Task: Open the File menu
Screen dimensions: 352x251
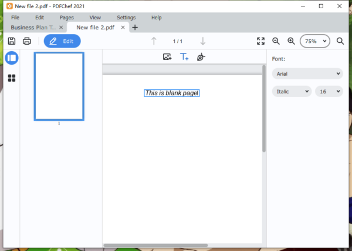Action: click(15, 18)
